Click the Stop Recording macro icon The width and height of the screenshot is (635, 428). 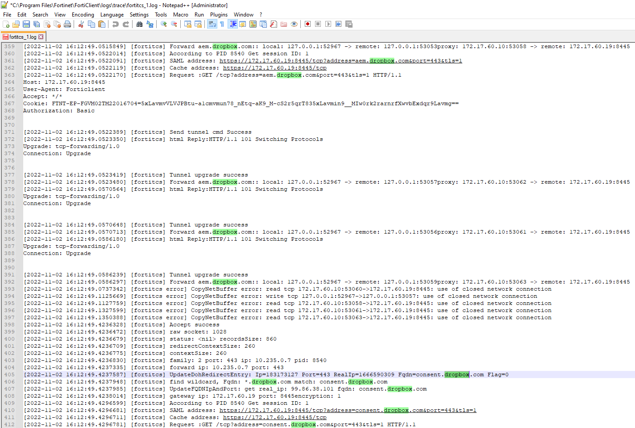[318, 24]
